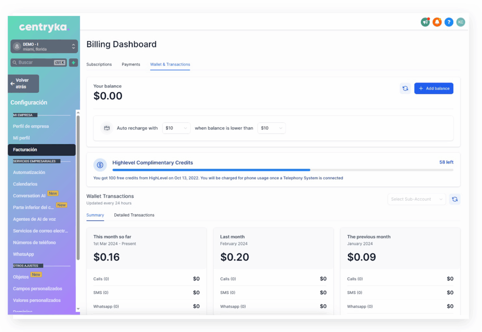Screen dimensions: 482x332
Task: Click the green lightning quick actions icon
Action: [73, 63]
